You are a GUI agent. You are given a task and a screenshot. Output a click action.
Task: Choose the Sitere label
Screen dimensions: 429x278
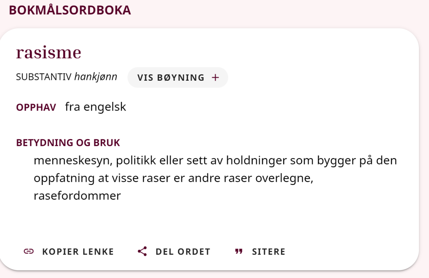point(269,252)
